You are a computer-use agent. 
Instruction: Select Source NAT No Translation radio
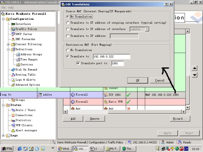[68, 17]
